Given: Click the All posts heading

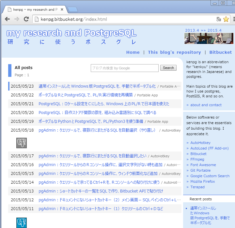Looking at the screenshot, I should coord(23,68).
